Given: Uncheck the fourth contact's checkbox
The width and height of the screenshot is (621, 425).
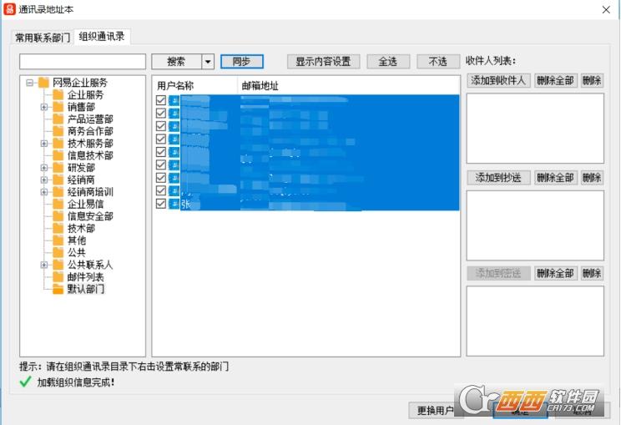Looking at the screenshot, I should 161,139.
